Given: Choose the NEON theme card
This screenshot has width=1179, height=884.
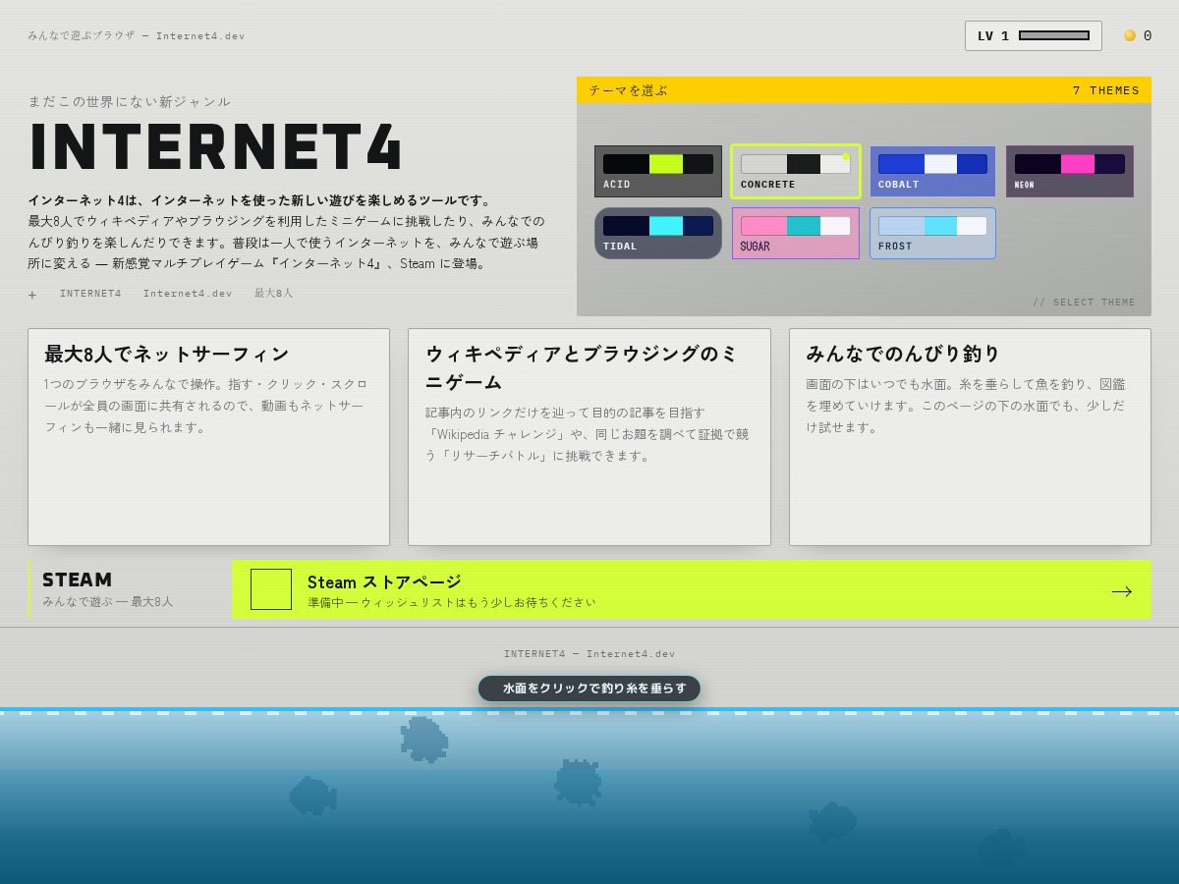Looking at the screenshot, I should 1069,172.
